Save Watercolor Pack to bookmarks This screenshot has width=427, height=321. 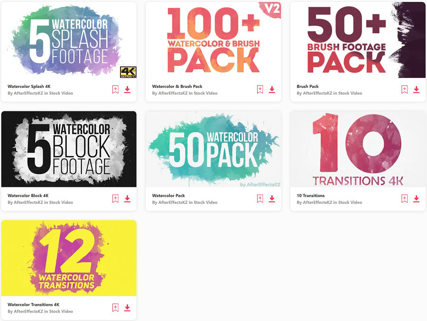(x=260, y=199)
